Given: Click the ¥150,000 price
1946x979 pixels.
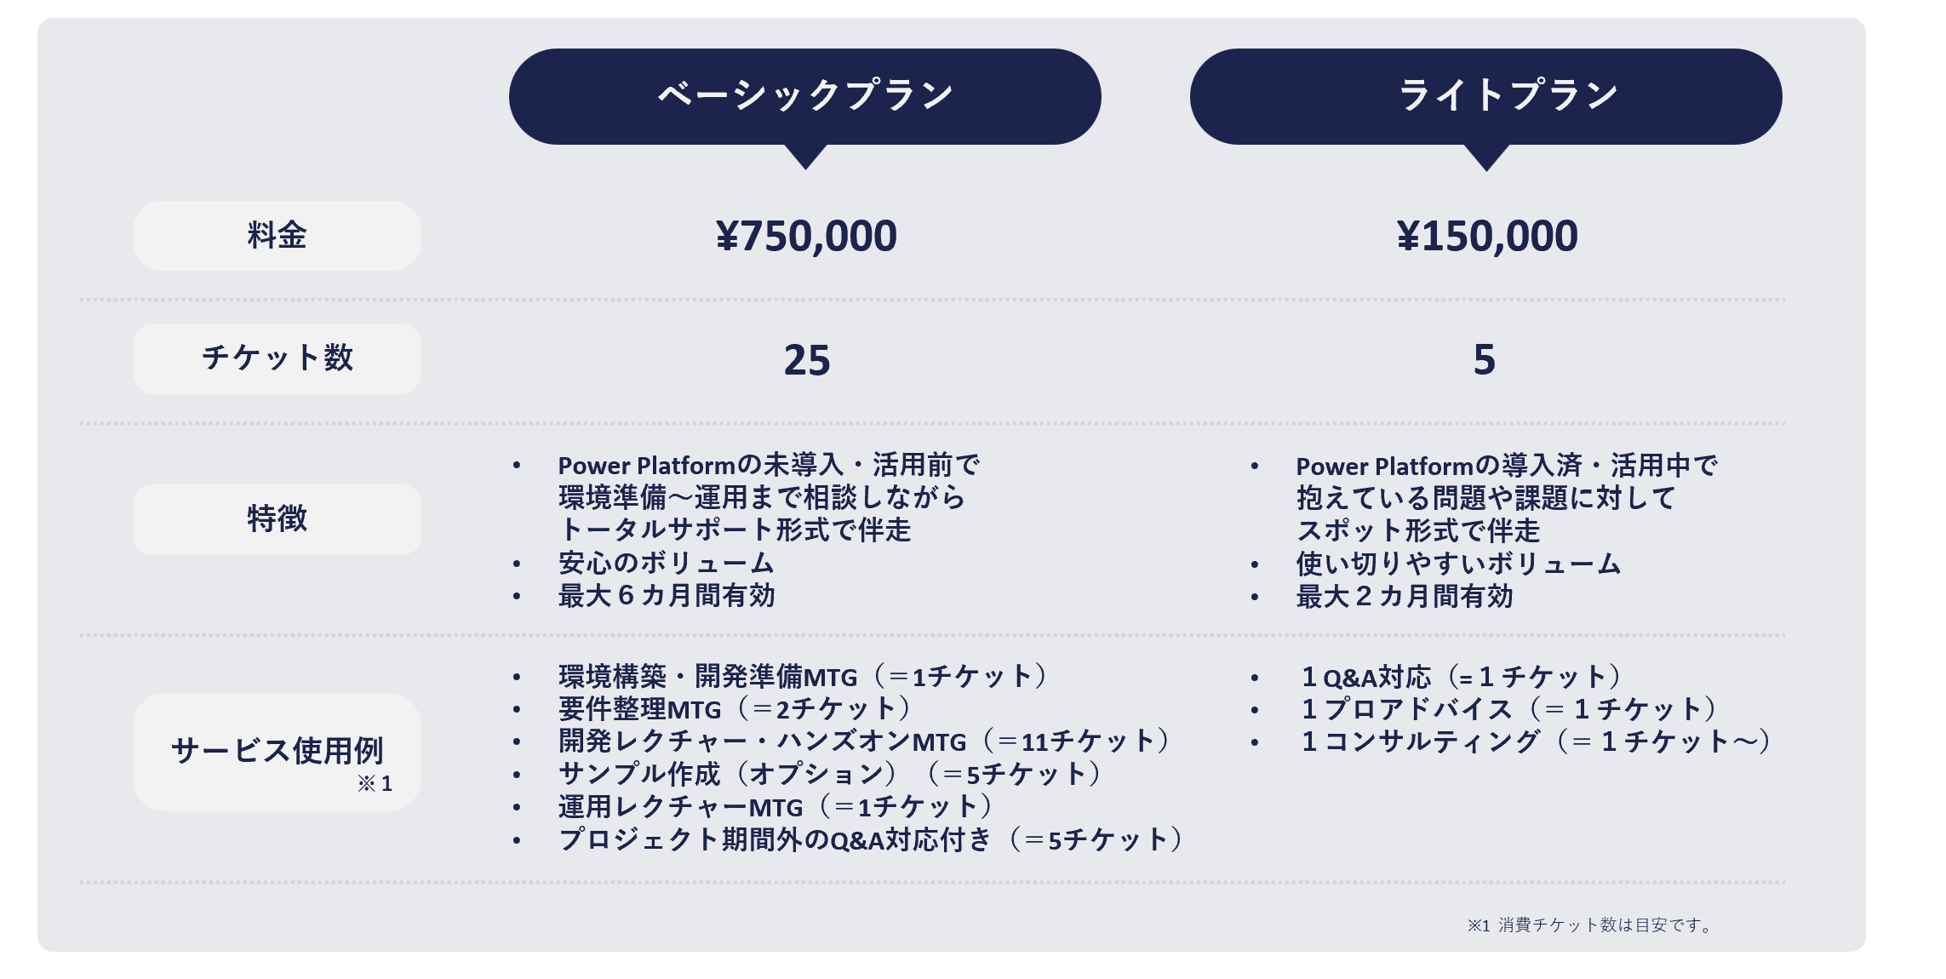Looking at the screenshot, I should tap(1487, 236).
